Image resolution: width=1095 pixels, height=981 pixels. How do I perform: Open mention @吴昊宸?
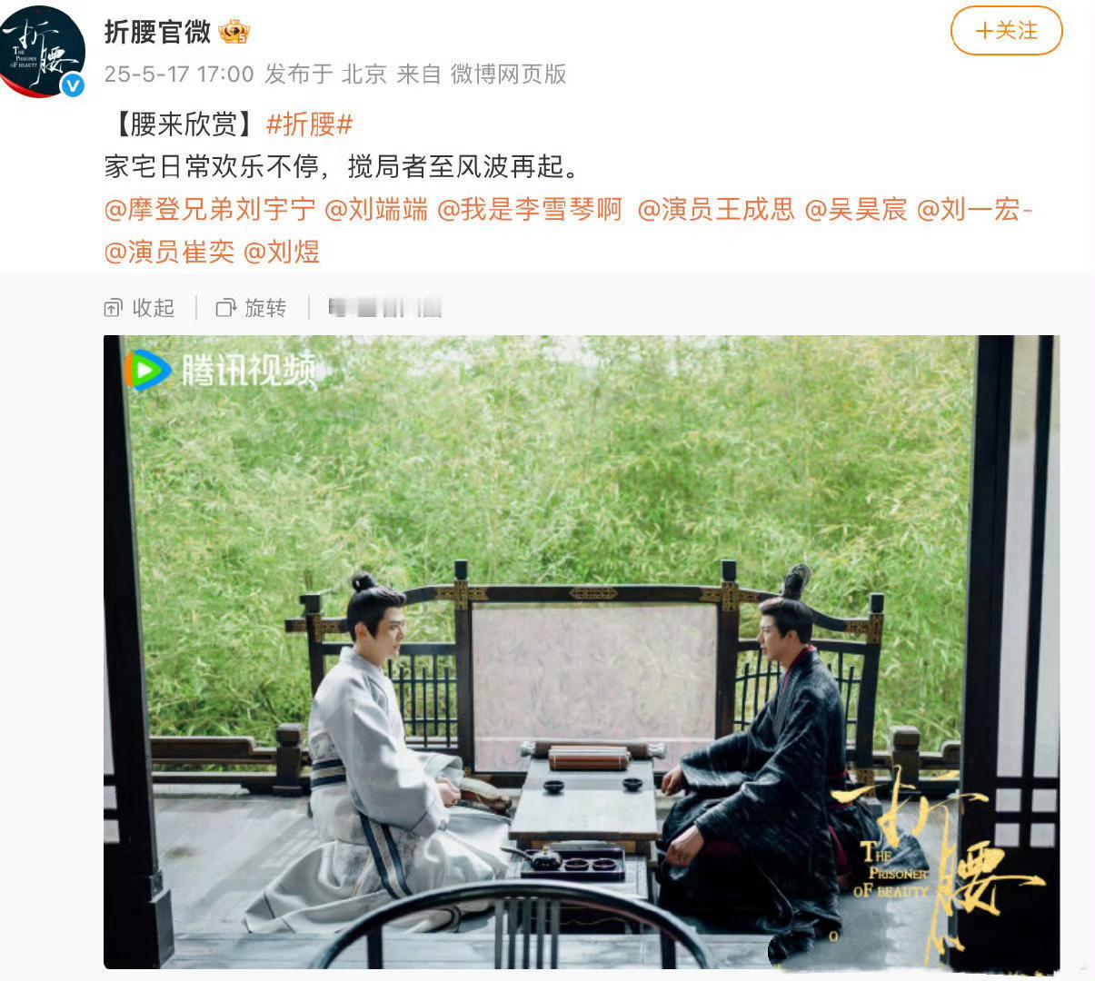pos(856,209)
